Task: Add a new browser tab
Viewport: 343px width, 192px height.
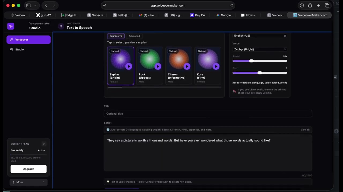Action: pyautogui.click(x=319, y=5)
